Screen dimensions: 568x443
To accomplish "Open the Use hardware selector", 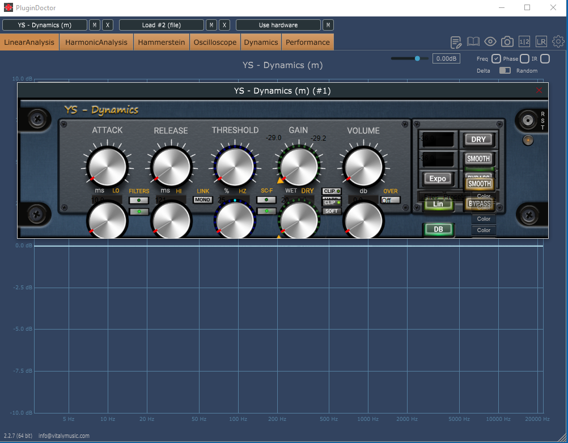I will 278,25.
